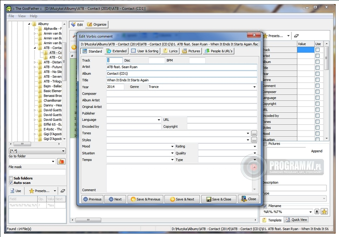339x237 pixels.
Task: Close the Edit Vorbis comment dialog via X
Action: point(254,35)
